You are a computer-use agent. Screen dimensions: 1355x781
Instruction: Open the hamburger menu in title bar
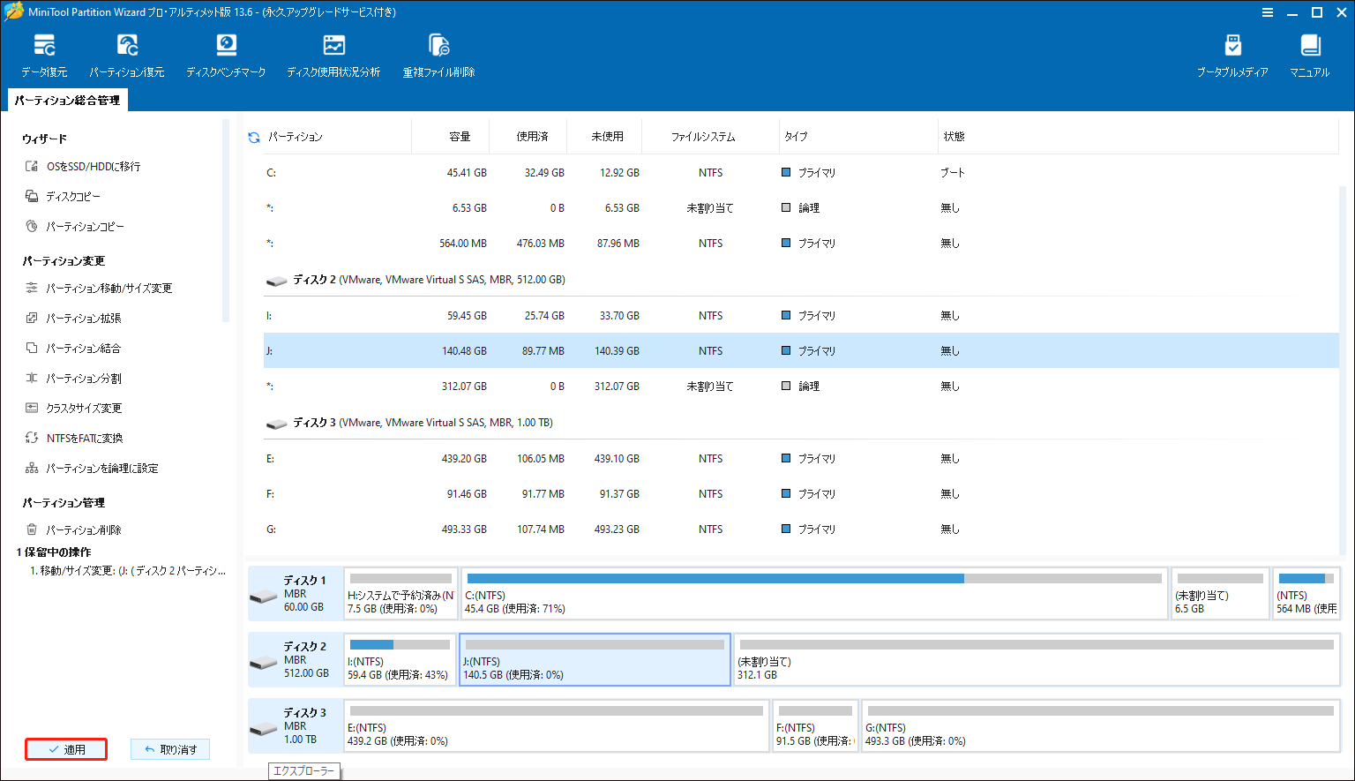tap(1267, 12)
